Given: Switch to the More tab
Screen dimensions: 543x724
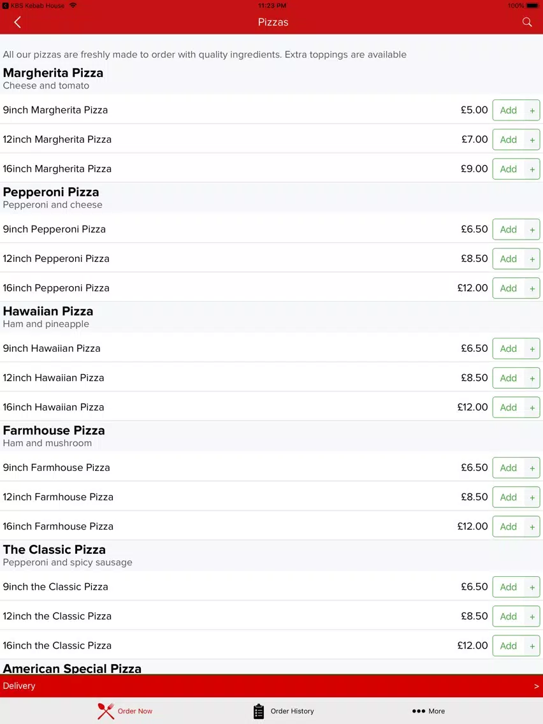Looking at the screenshot, I should (428, 711).
